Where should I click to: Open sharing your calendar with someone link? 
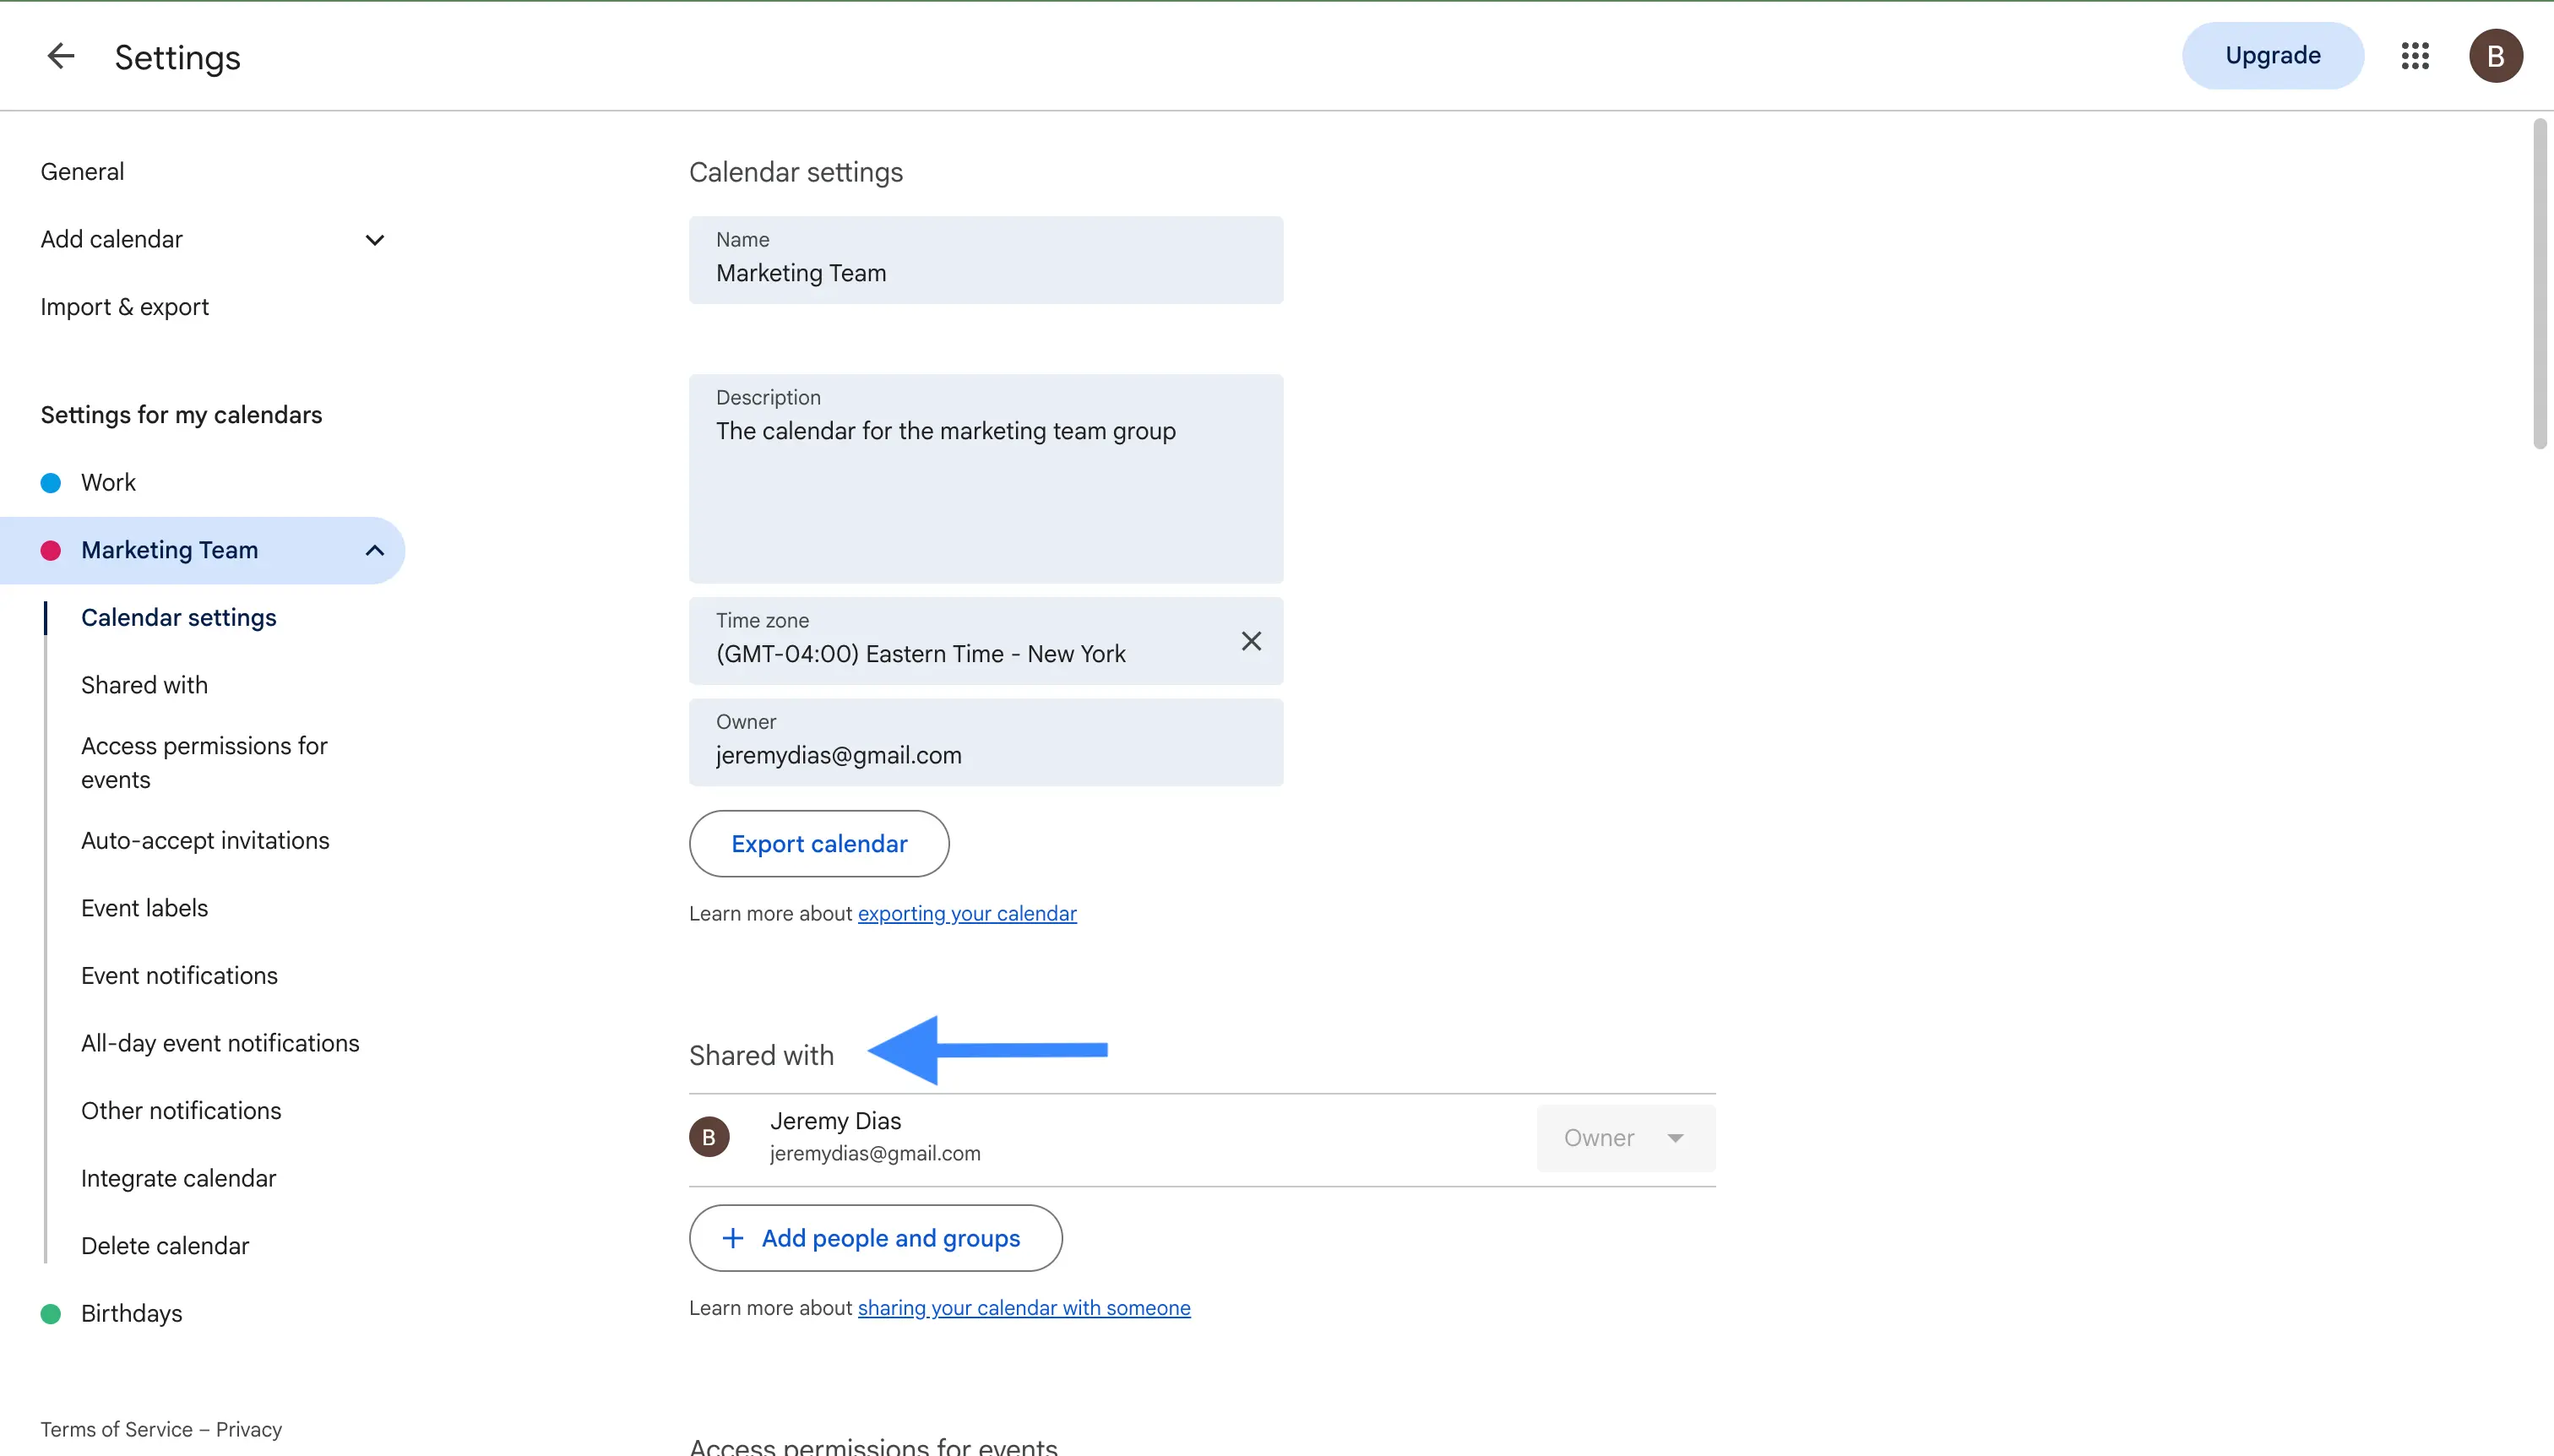click(x=1024, y=1308)
